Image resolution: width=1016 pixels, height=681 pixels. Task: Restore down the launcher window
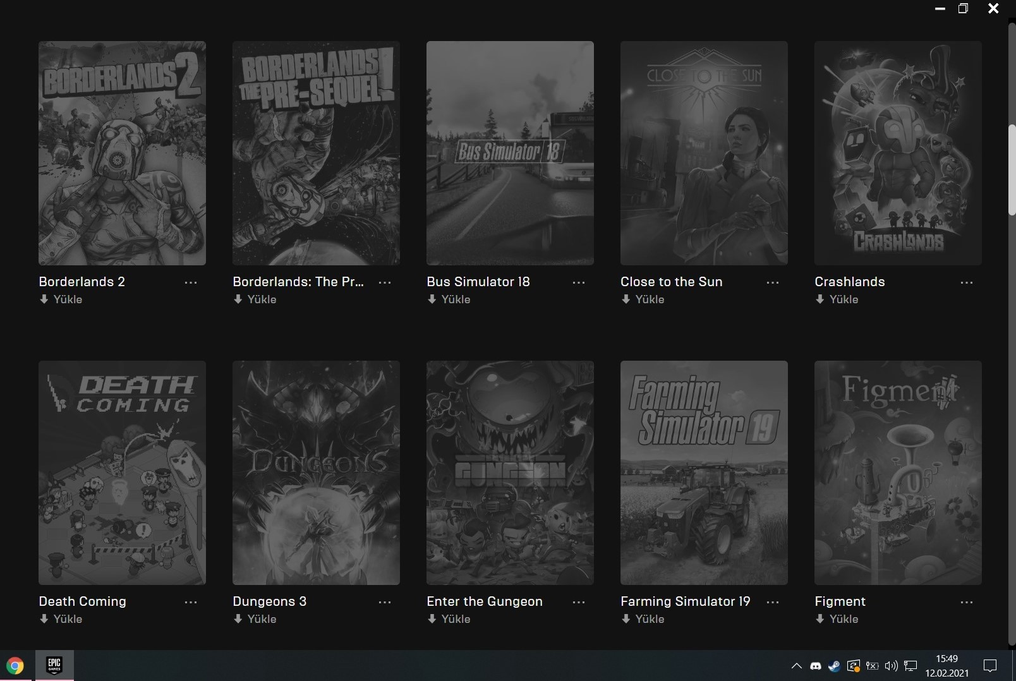pyautogui.click(x=964, y=8)
